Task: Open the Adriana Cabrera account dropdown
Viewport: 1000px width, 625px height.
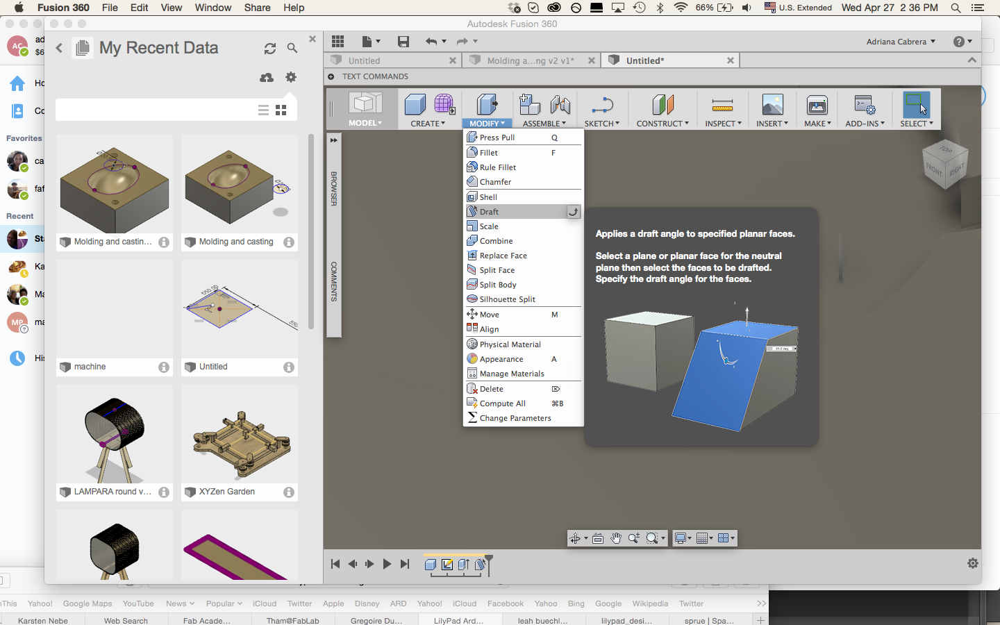Action: point(901,42)
